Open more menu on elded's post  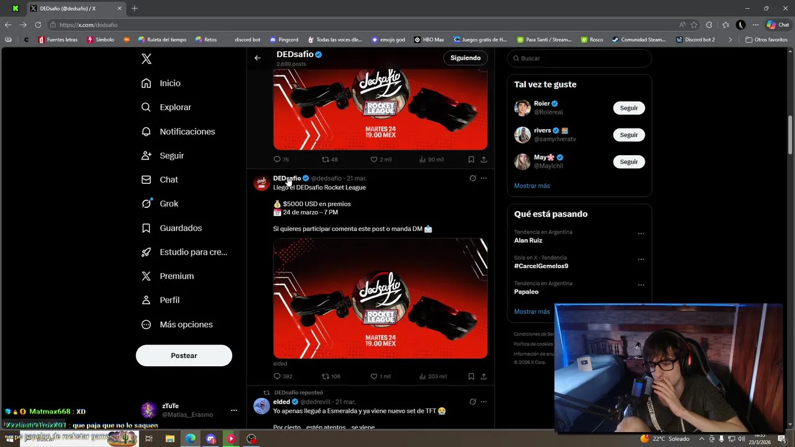point(484,402)
